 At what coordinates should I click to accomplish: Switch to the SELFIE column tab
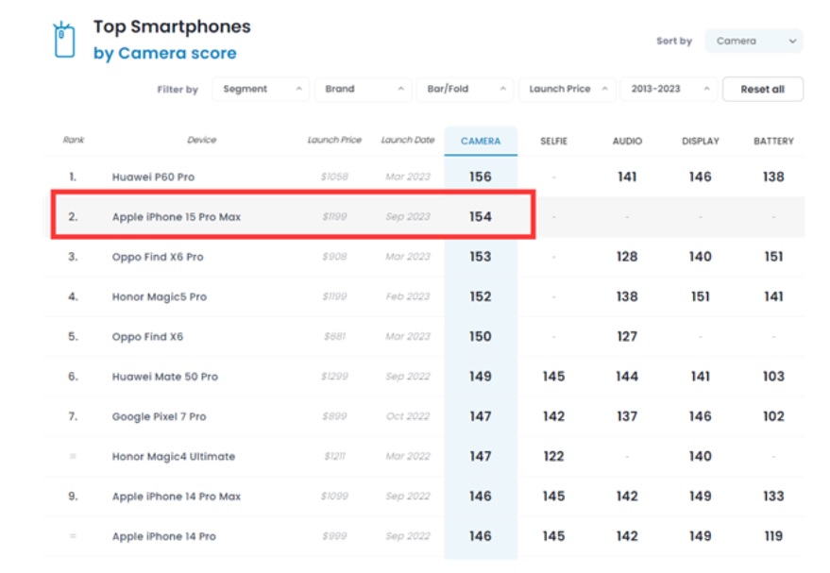pos(553,142)
